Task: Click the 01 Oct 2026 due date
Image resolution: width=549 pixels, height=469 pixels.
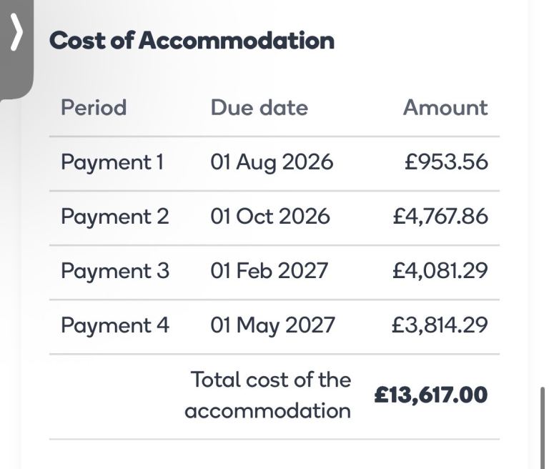Action: pos(270,216)
